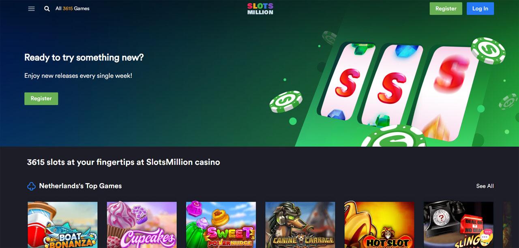The image size is (519, 248).
Task: Open See All for top games
Action: point(485,186)
